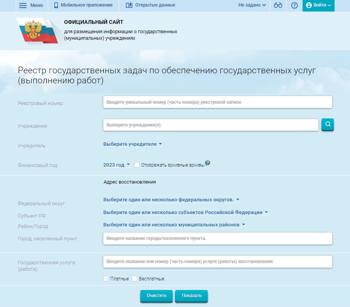
Task: Click the magnifier search institution button
Action: (328, 125)
